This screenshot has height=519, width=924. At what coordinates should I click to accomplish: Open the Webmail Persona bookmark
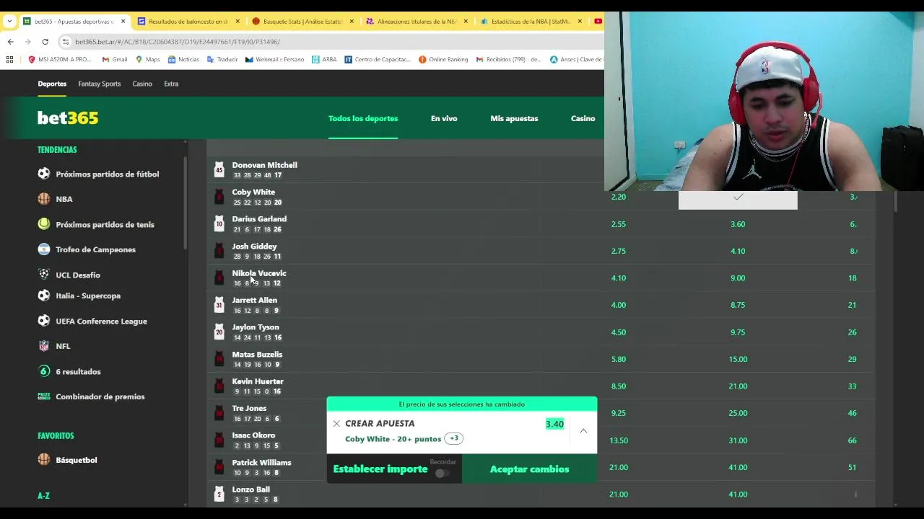[275, 60]
